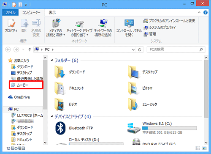This screenshot has height=154, width=211.
Task: Open the Map network drive dropdown
Action: [87, 35]
